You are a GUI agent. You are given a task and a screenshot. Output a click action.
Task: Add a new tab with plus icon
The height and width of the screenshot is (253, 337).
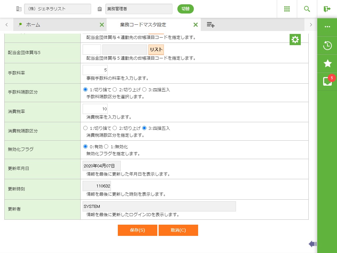tap(211, 25)
